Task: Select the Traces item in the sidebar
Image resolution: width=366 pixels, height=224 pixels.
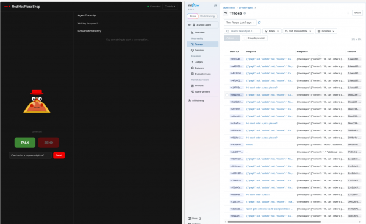Action: [203, 44]
